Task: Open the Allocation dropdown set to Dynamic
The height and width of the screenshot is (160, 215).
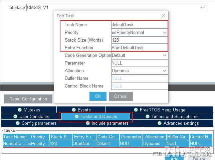Action: click(140, 71)
